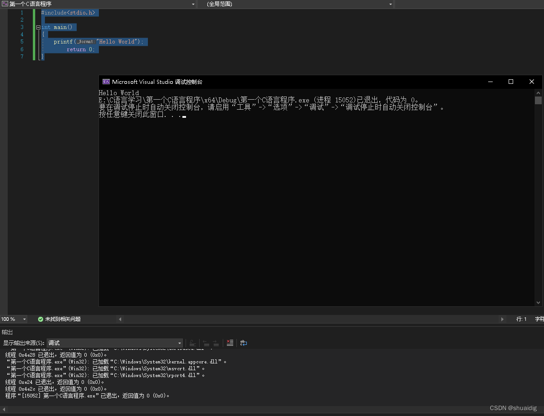This screenshot has width=544, height=416.
Task: Clear all output with the red-X list icon
Action: 230,343
